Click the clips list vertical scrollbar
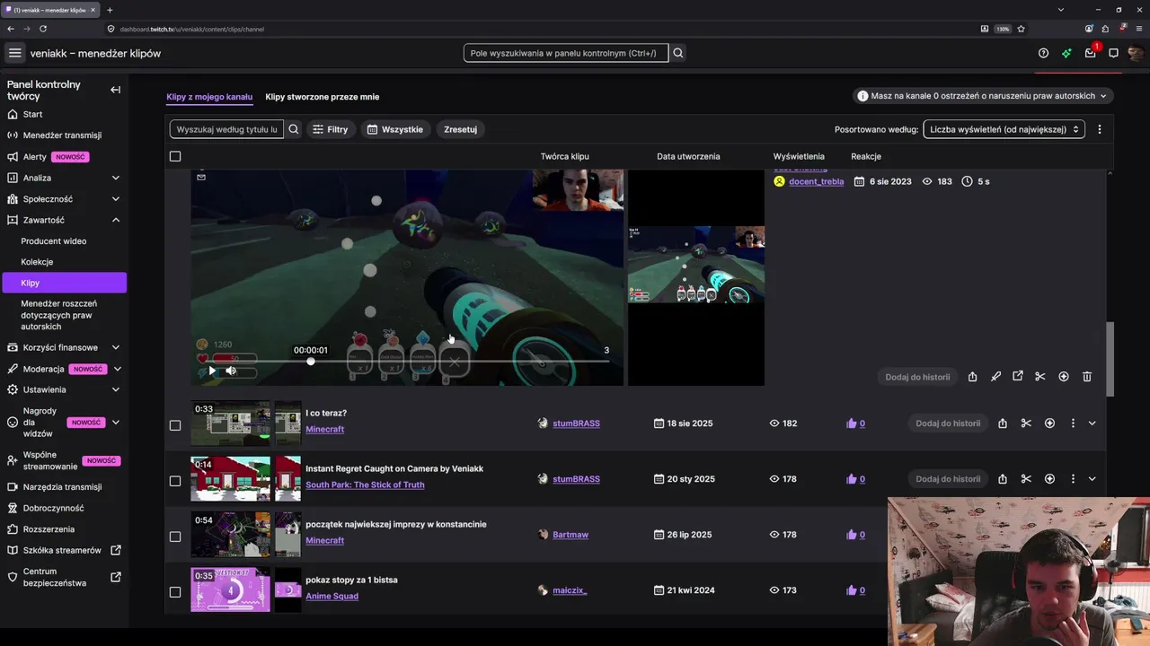The height and width of the screenshot is (646, 1150). coord(1110,359)
